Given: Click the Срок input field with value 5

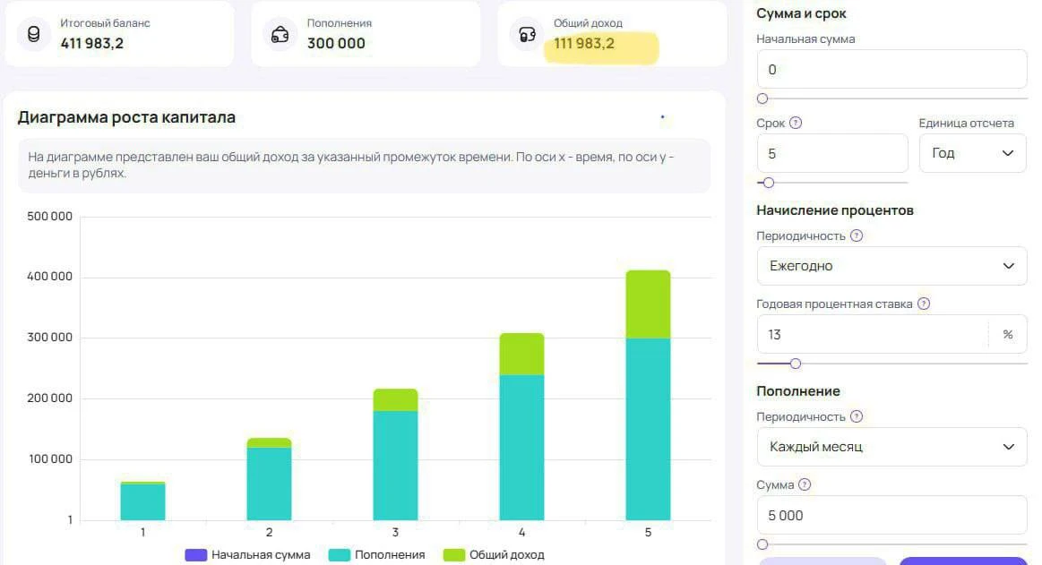Looking at the screenshot, I should [x=832, y=153].
